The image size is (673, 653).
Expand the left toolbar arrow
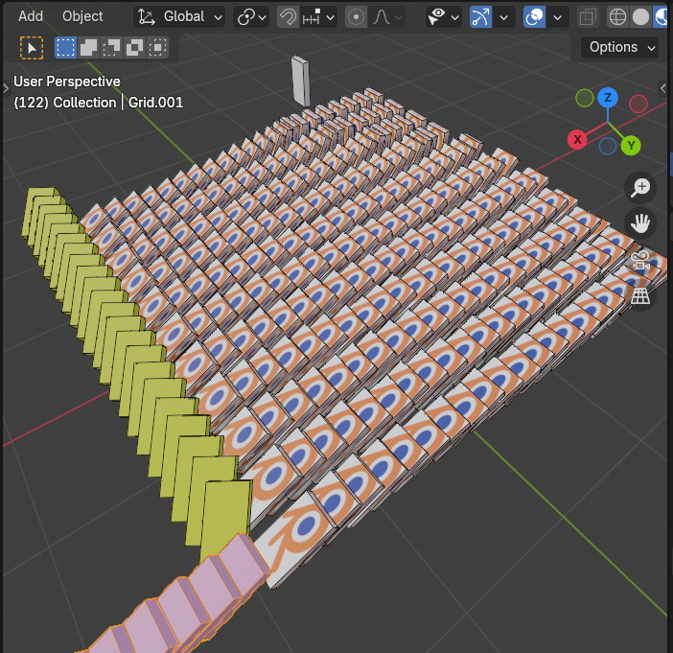6,89
